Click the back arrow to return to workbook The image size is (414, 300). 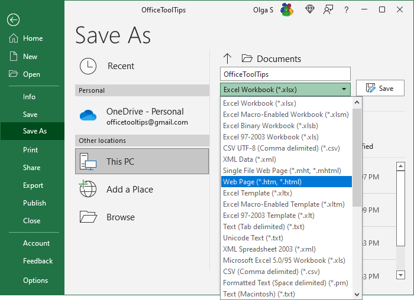tap(13, 19)
